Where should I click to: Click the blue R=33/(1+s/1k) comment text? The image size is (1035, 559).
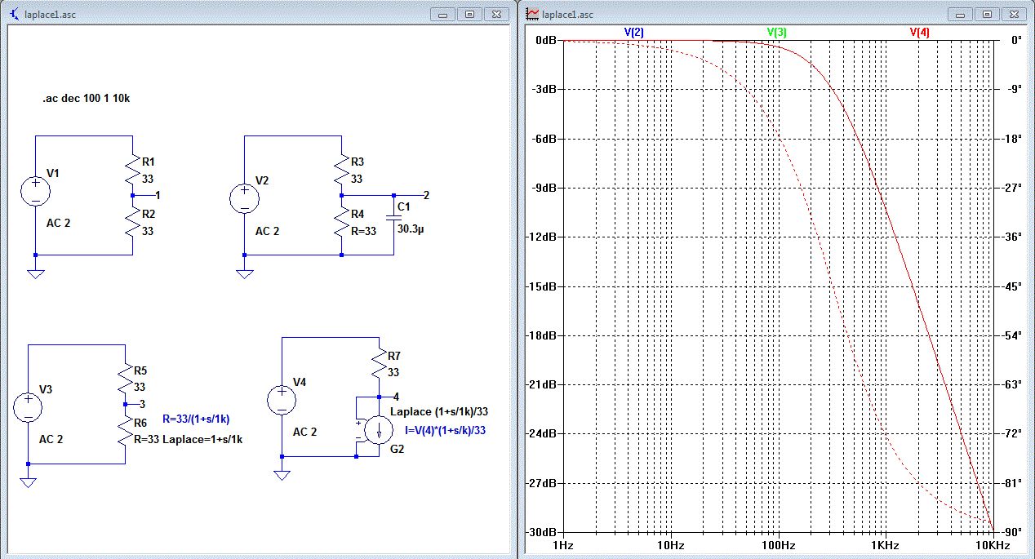(196, 419)
